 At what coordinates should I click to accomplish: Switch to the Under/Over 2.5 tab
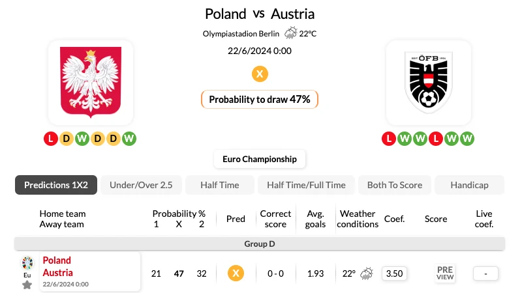tap(141, 185)
